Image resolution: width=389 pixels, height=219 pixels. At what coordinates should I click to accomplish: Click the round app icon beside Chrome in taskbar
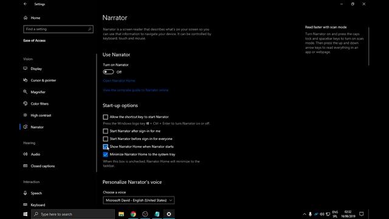point(145,214)
